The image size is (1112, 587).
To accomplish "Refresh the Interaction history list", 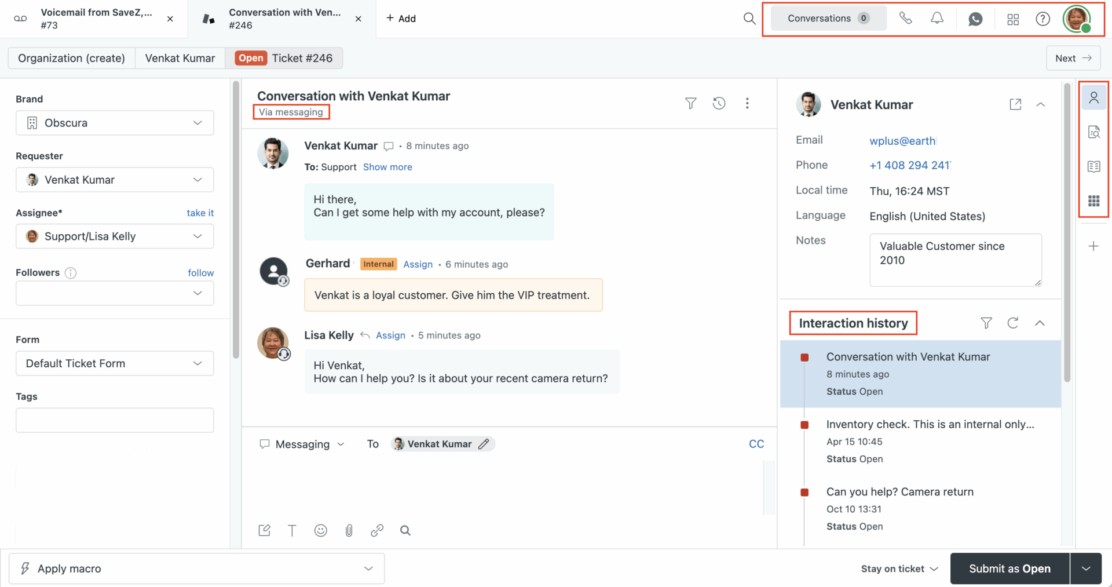I will [1013, 323].
